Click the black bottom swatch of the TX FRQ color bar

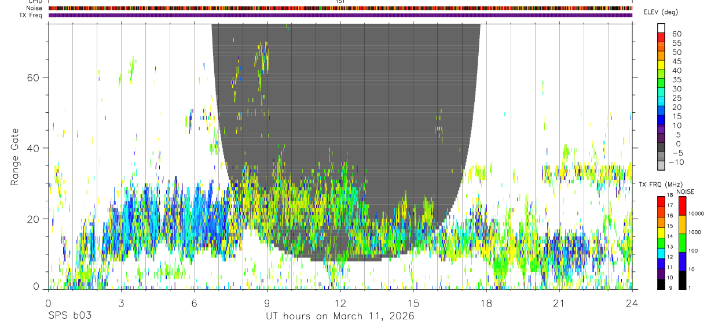tap(661, 284)
